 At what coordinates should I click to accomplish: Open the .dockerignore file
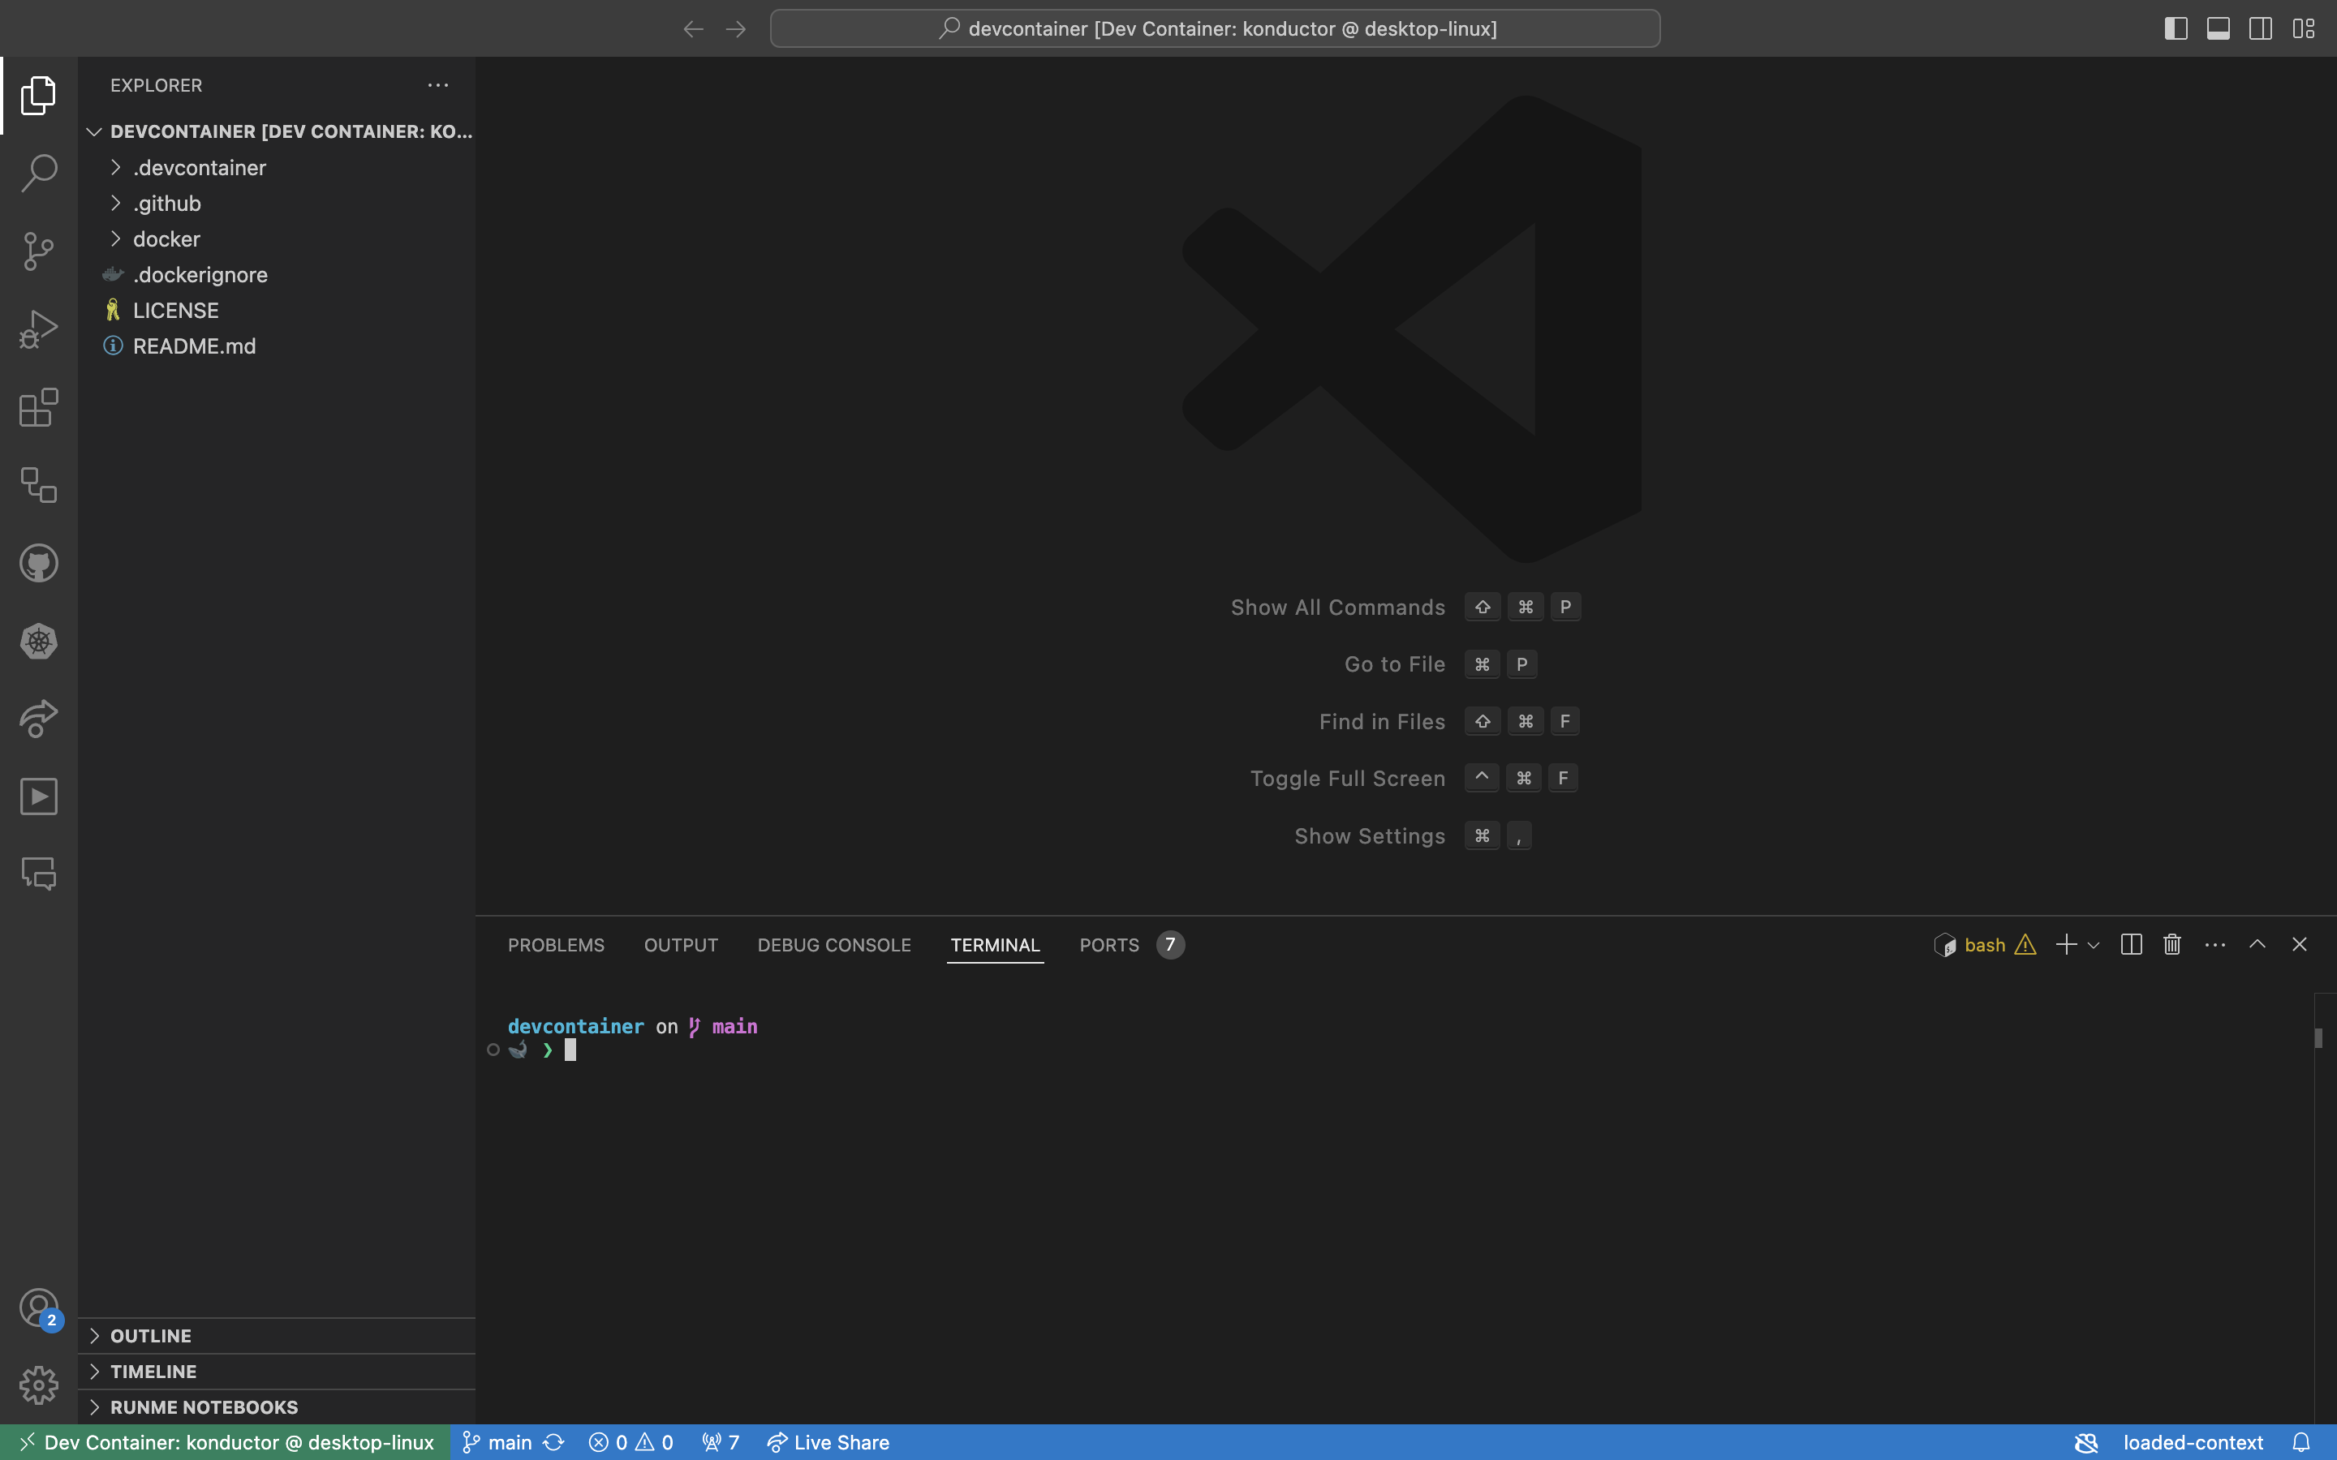pyautogui.click(x=276, y=275)
